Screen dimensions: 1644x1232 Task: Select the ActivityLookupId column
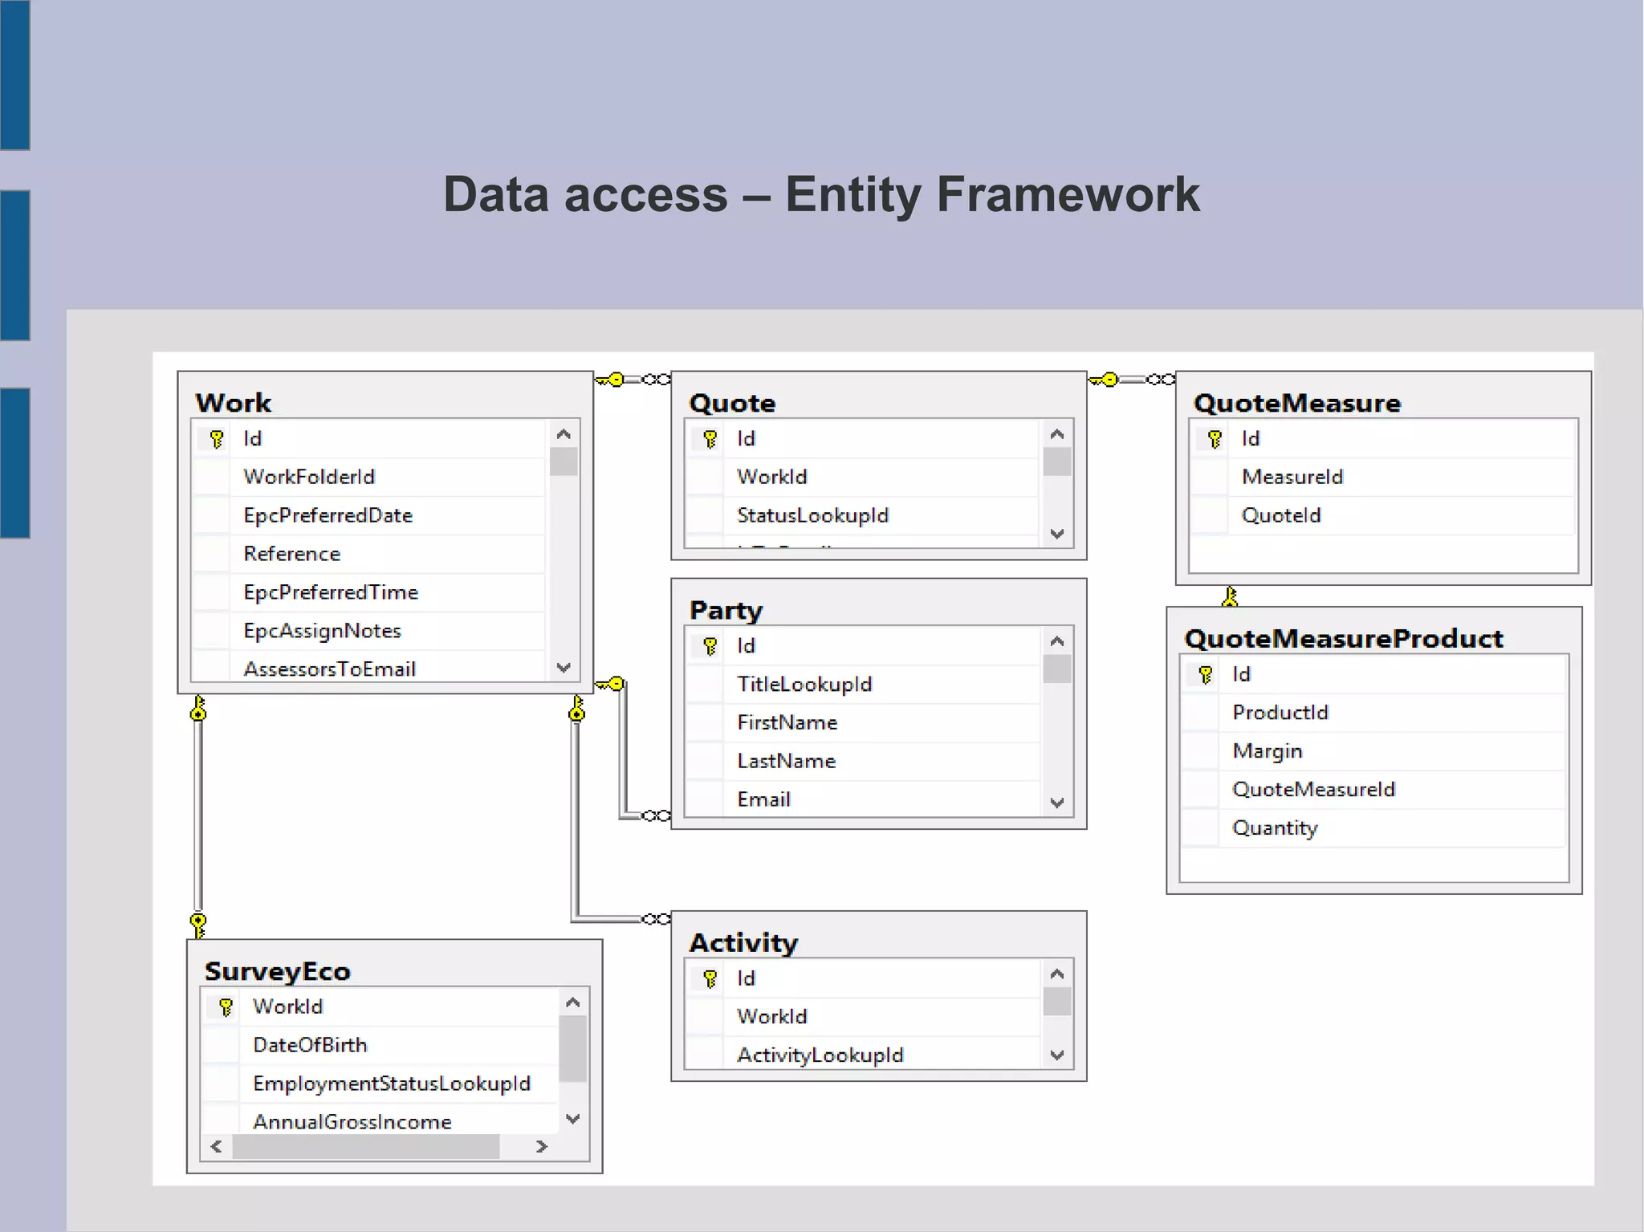(x=863, y=1054)
